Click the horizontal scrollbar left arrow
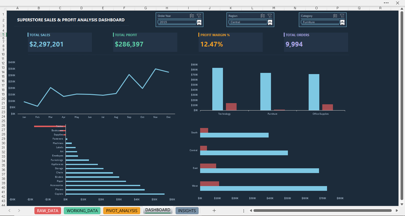Image resolution: width=405 pixels, height=216 pixels. pos(251,211)
